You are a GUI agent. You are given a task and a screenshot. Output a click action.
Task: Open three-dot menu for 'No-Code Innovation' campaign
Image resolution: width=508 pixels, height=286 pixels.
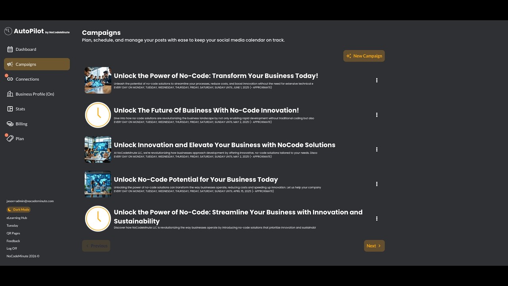pos(377,115)
